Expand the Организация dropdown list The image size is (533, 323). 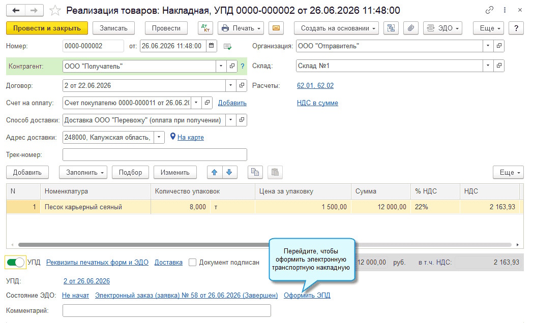(x=488, y=46)
